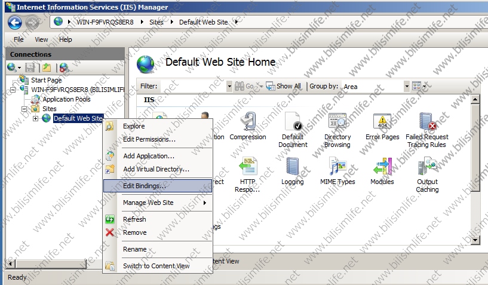Open Failed Request Tracing Rules
Image resolution: width=488 pixels, height=285 pixels.
click(x=426, y=130)
